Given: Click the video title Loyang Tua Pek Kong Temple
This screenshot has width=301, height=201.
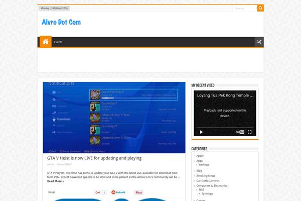Looking at the screenshot, I should click(225, 95).
